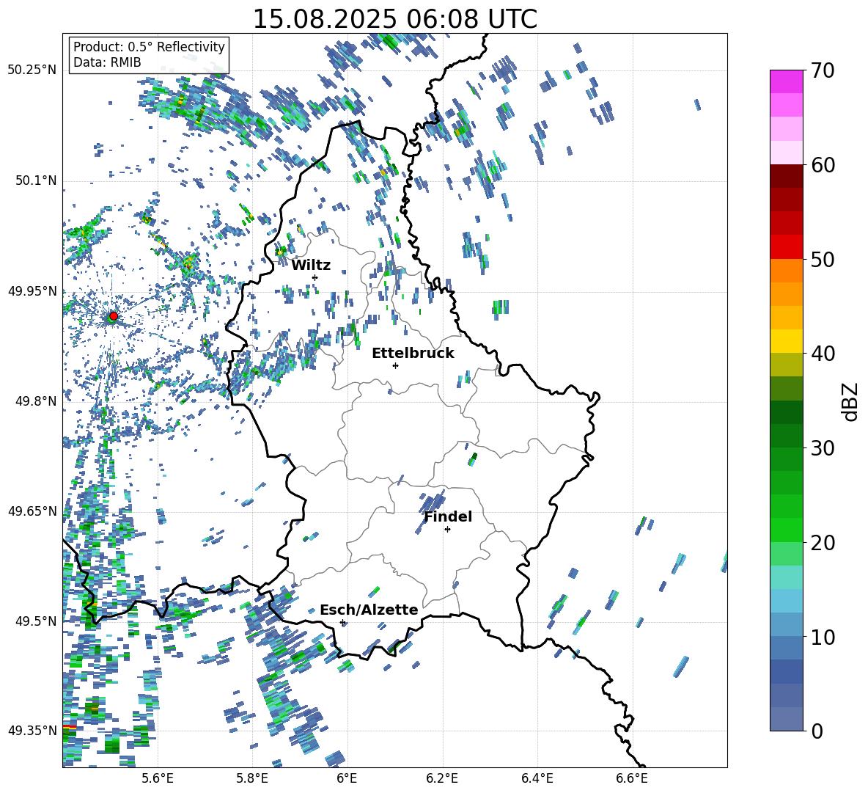This screenshot has height=793, width=868.
Task: Pick the bright red swatch just above 50 dBZ
Action: (x=786, y=246)
